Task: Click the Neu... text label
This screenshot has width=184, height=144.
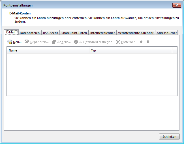Action: [17, 42]
